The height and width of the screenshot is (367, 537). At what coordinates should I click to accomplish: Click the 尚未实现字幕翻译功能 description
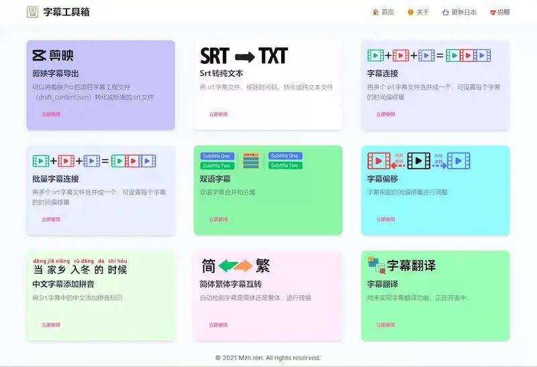point(417,298)
